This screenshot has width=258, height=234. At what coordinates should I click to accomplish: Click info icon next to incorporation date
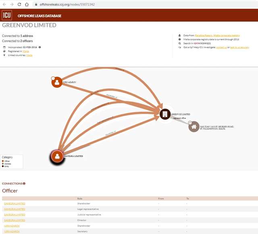coord(40,47)
